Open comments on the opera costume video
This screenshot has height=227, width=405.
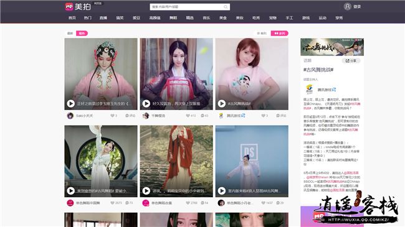click(130, 116)
